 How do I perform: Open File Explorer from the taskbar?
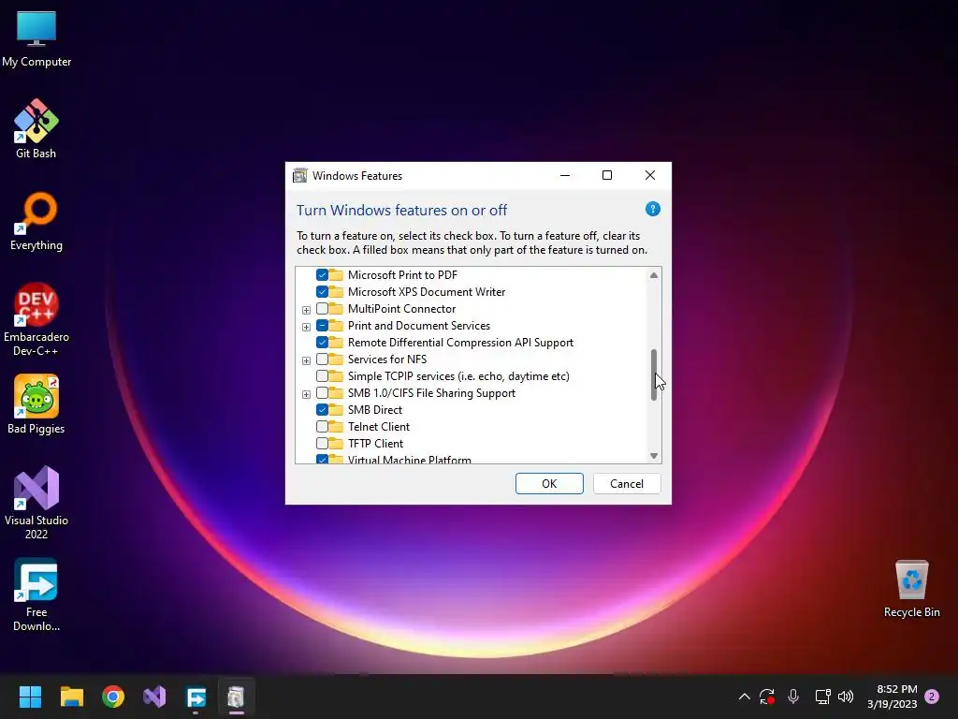[x=71, y=697]
